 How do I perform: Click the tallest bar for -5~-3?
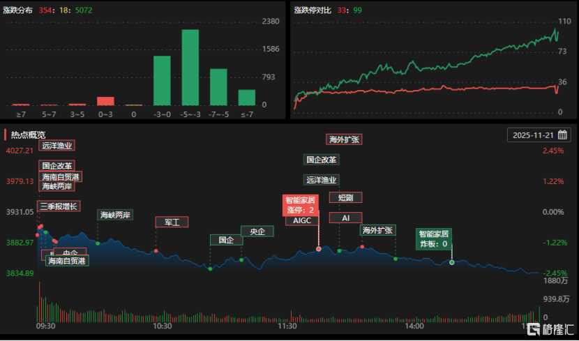tap(190, 68)
